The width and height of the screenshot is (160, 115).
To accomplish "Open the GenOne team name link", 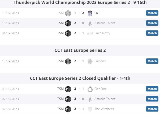I will (101, 89).
